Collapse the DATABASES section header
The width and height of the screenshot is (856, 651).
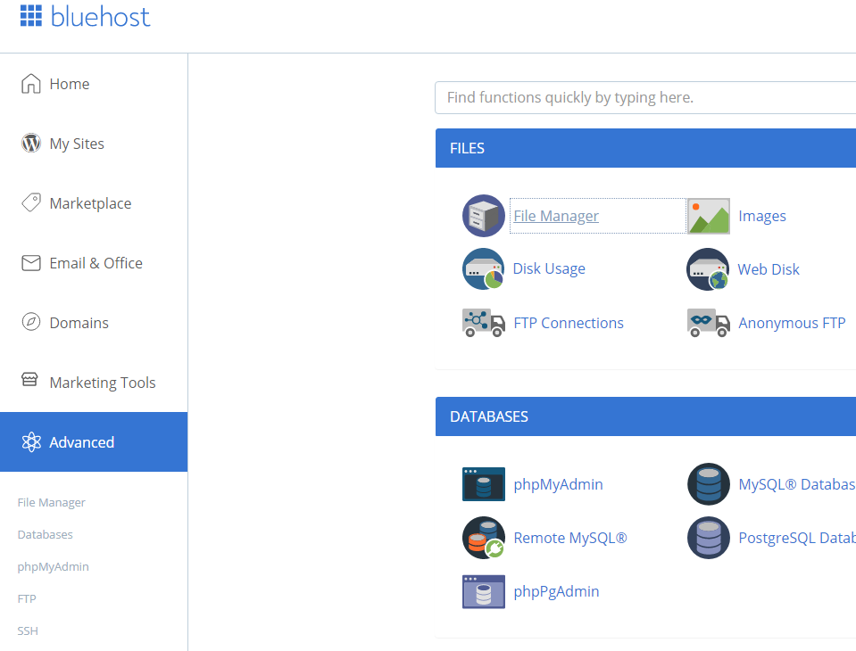[x=645, y=416]
